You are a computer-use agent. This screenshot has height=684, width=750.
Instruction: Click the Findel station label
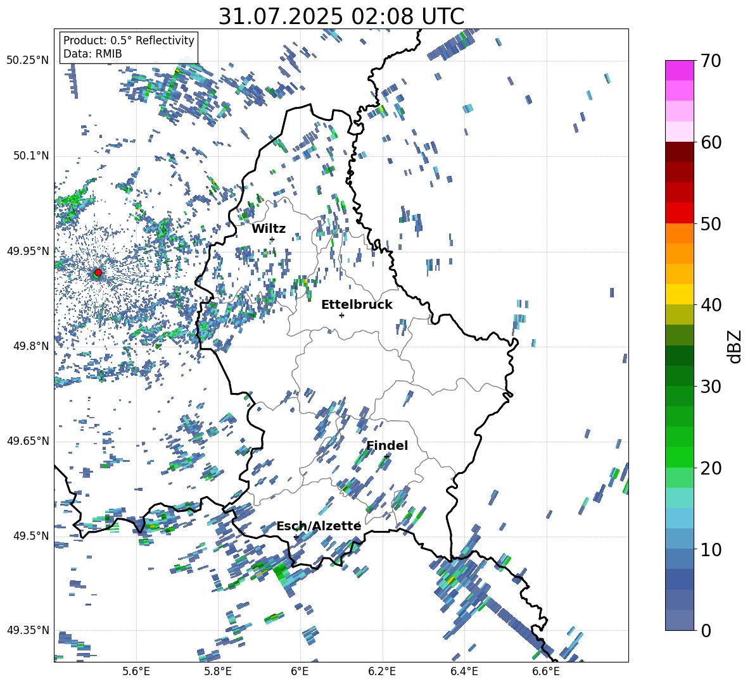[x=387, y=445]
